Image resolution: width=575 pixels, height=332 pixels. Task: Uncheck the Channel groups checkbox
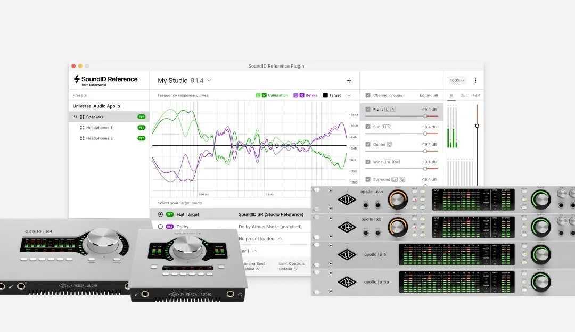click(x=368, y=95)
